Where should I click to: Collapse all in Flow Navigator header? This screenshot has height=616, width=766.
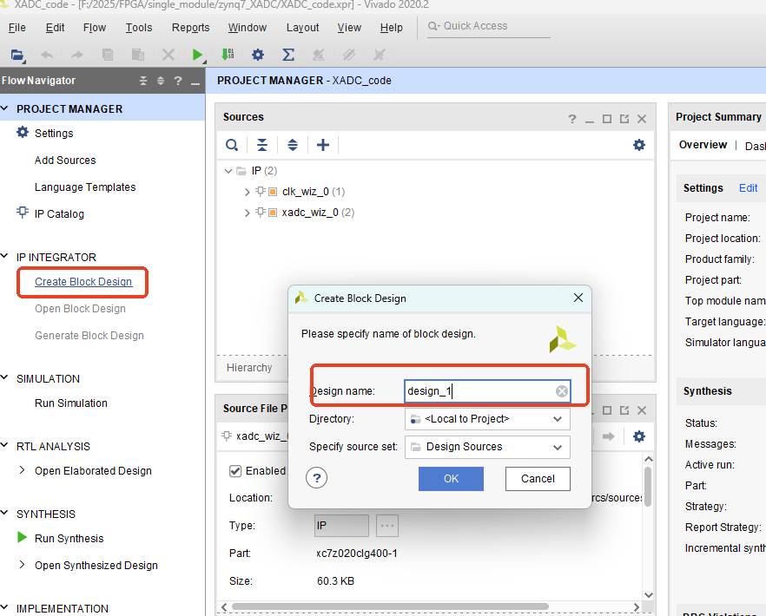point(143,81)
